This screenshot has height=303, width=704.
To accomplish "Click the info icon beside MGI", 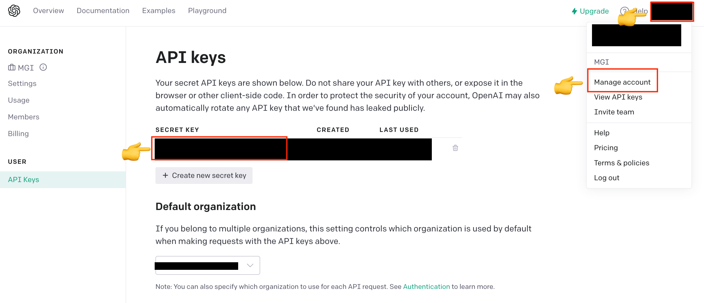I will tap(43, 67).
